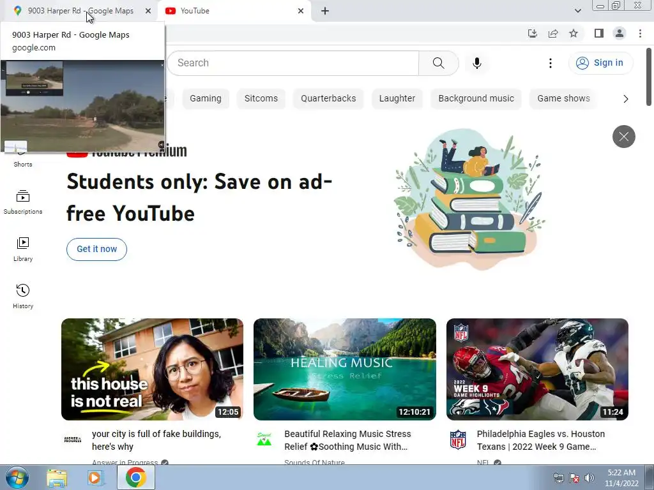
Task: Open the Action Center flag tray icon
Action: pyautogui.click(x=574, y=478)
